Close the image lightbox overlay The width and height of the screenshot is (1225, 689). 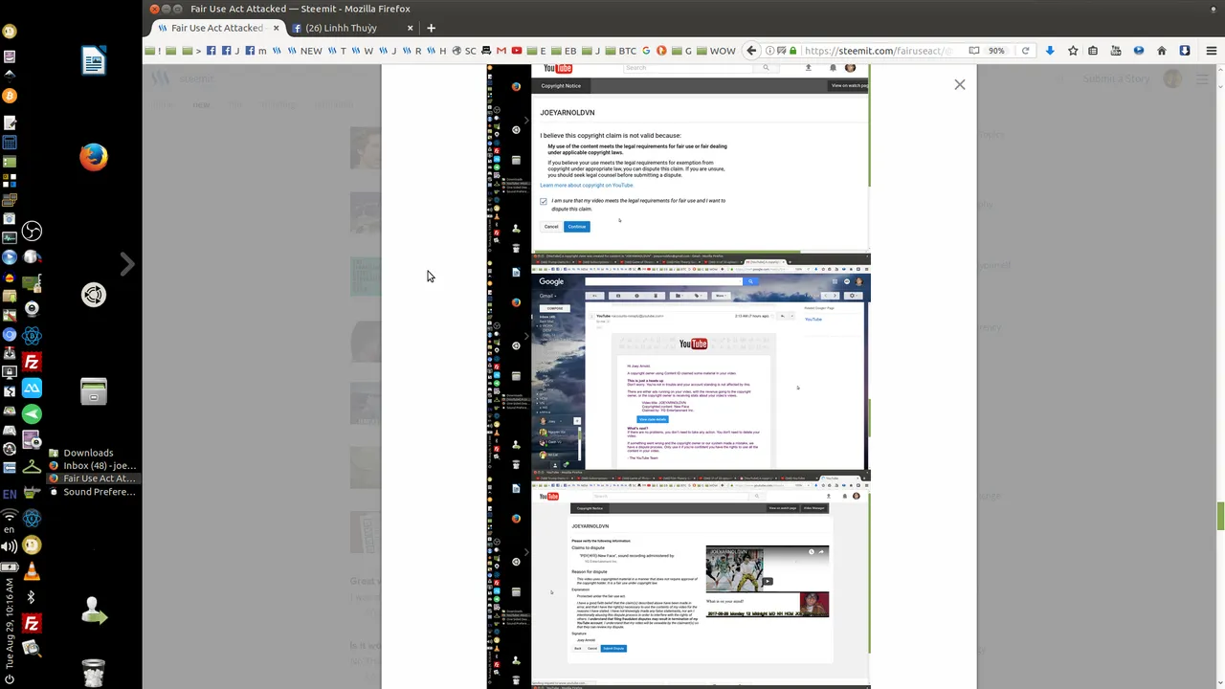pyautogui.click(x=960, y=85)
